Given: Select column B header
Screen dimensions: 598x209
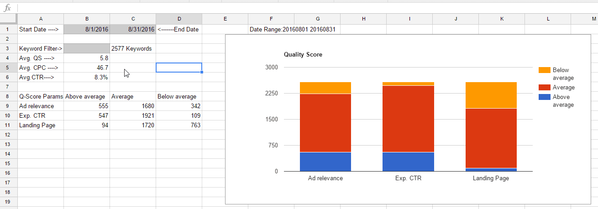Looking at the screenshot, I should (x=87, y=19).
